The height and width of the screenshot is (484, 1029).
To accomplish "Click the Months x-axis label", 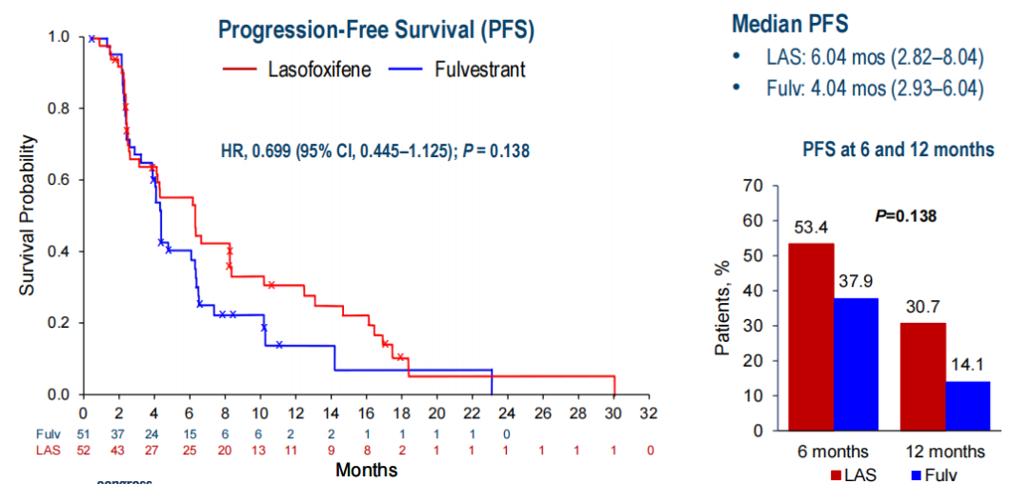I will 366,470.
